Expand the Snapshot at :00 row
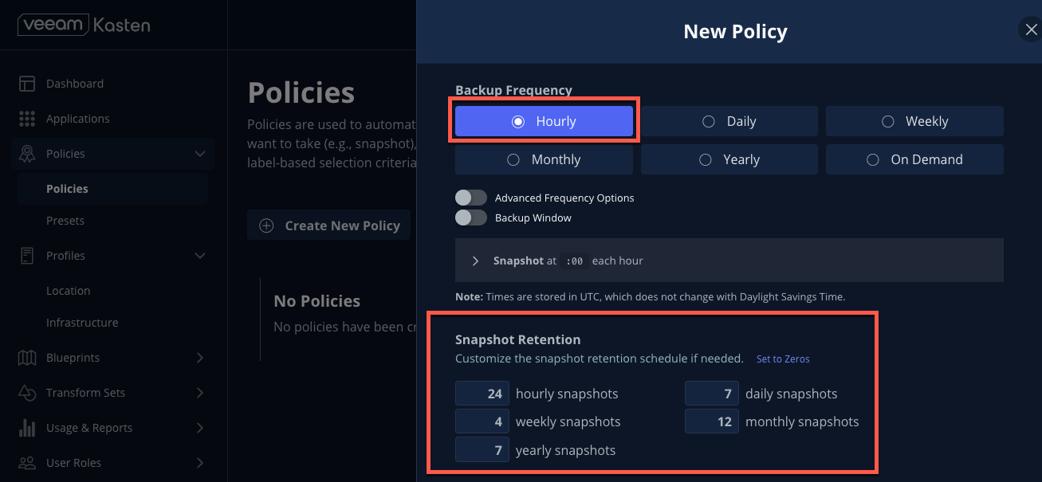 coord(729,261)
